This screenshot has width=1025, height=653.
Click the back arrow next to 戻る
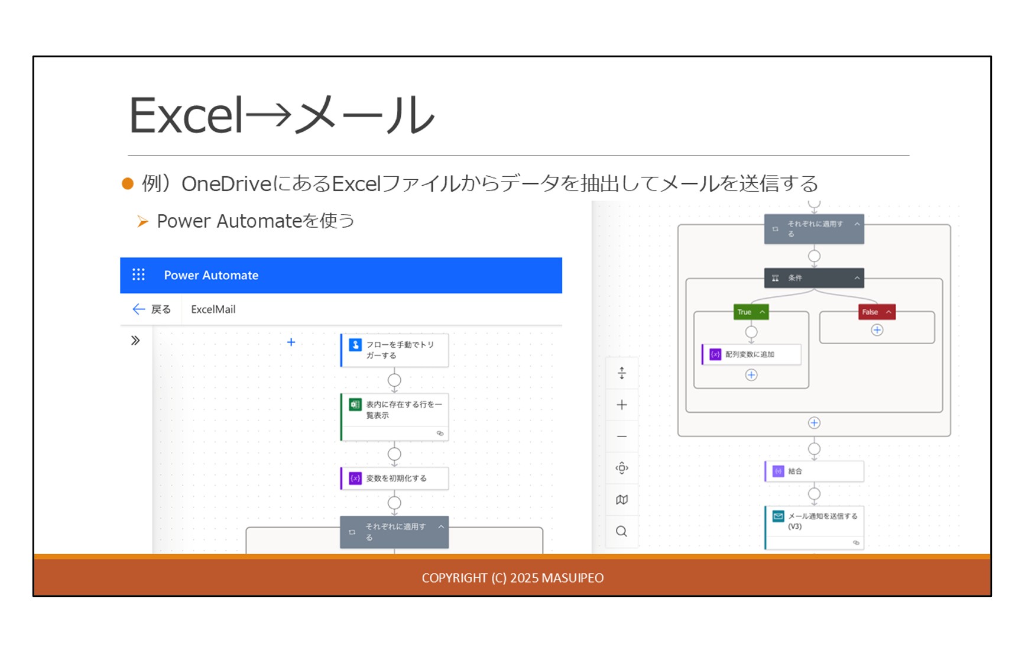(138, 309)
